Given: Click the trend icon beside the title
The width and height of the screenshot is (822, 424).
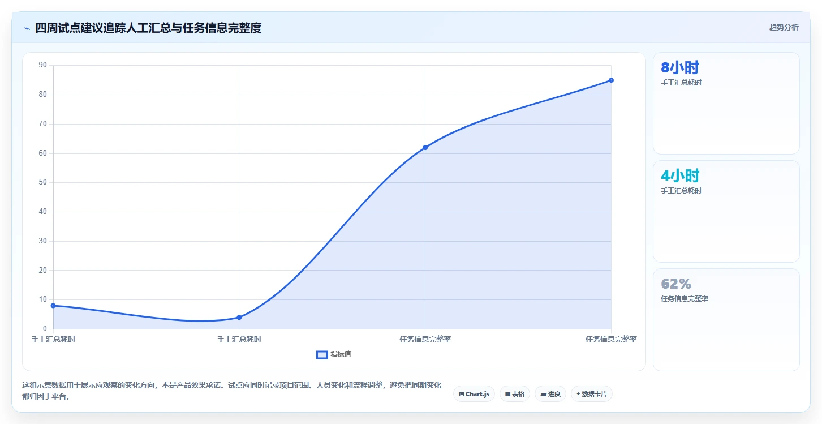Looking at the screenshot, I should click(x=27, y=28).
